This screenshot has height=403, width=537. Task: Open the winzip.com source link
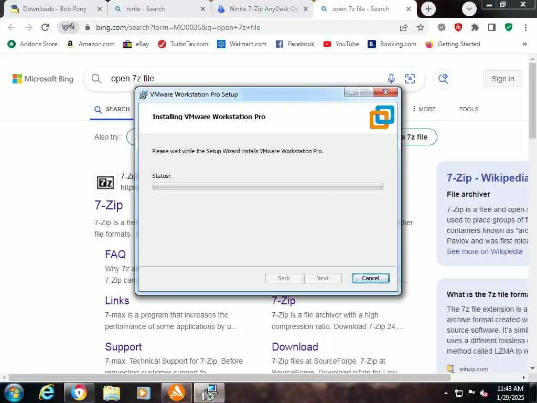tap(474, 369)
